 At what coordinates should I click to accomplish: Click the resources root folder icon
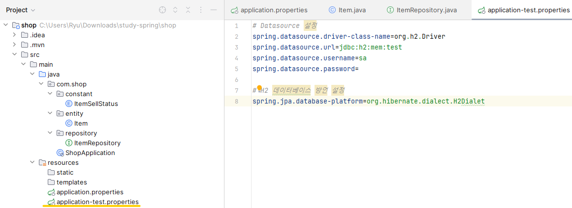click(x=42, y=163)
